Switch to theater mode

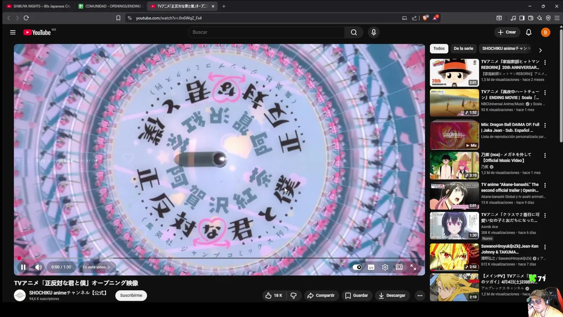(399, 267)
